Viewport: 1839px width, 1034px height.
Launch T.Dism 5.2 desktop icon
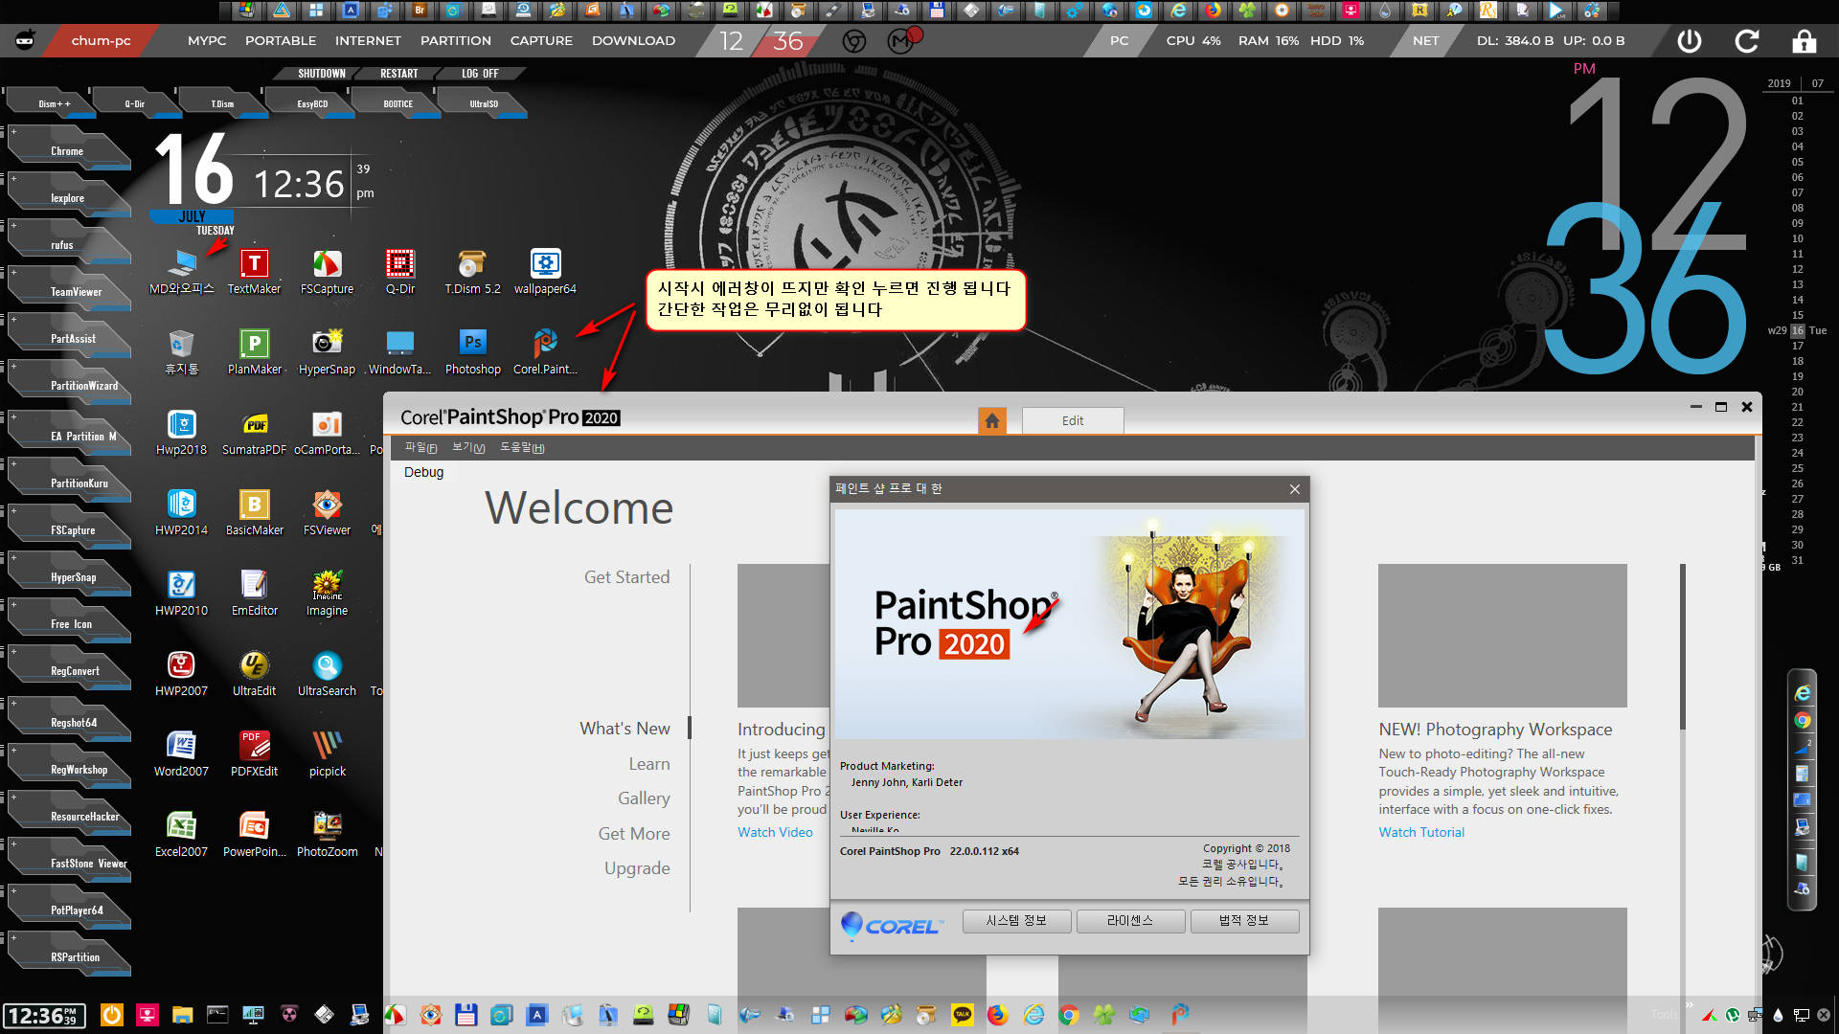tap(472, 272)
